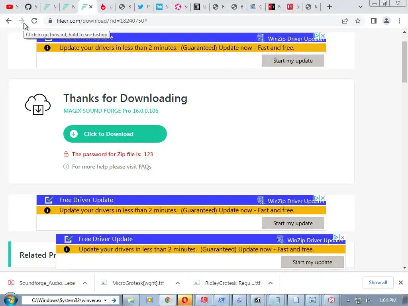Reload the filecr download page
Screen dimensions: 408x306
[34, 21]
